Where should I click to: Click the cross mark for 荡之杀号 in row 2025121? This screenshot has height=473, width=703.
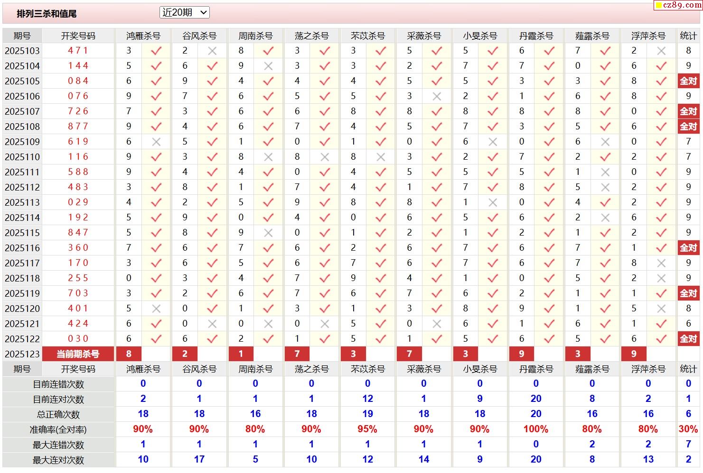(325, 324)
